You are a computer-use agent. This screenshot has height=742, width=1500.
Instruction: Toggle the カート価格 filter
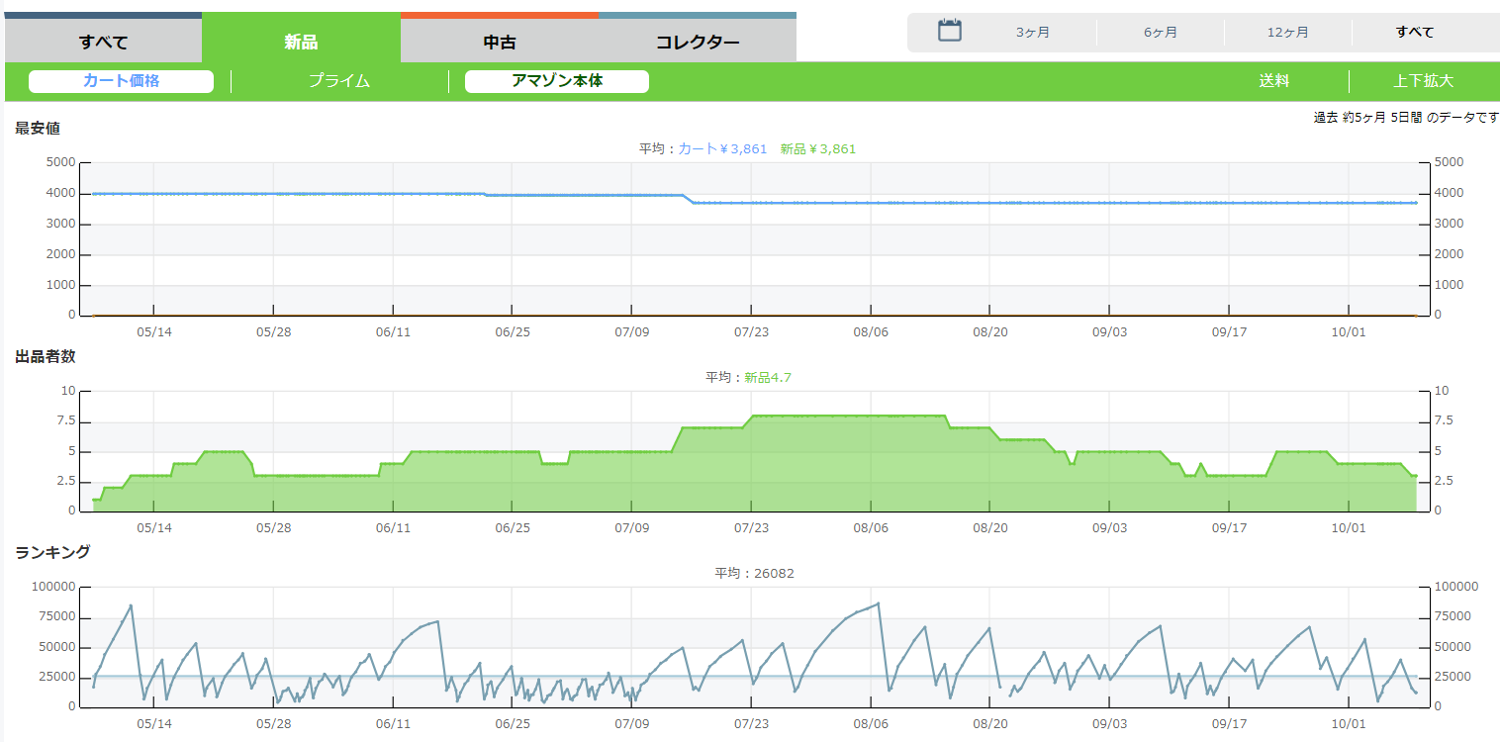point(121,81)
